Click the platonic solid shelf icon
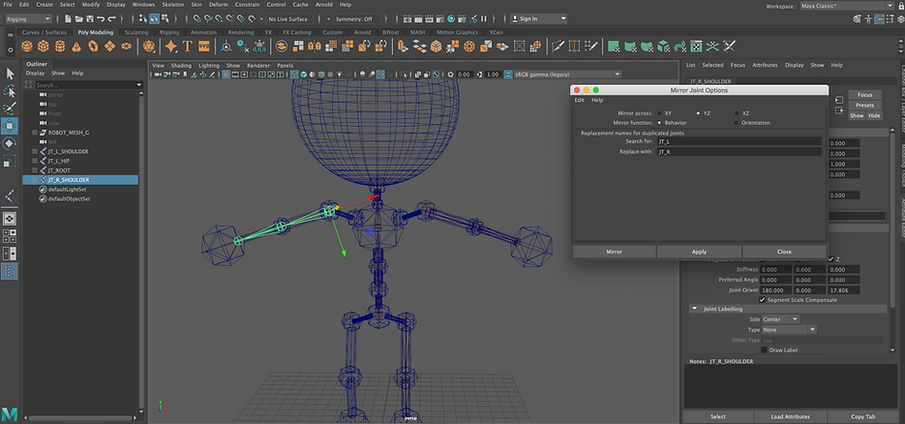Screen dimensions: 905x424 click(149, 46)
